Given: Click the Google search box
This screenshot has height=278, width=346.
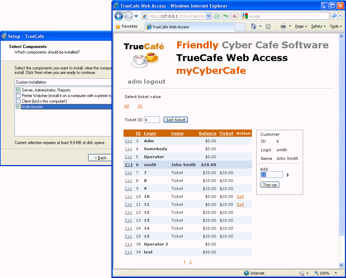Looking at the screenshot, I should [288, 16].
